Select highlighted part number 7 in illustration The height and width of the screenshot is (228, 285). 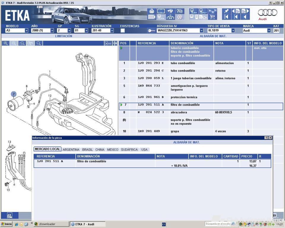point(14,94)
